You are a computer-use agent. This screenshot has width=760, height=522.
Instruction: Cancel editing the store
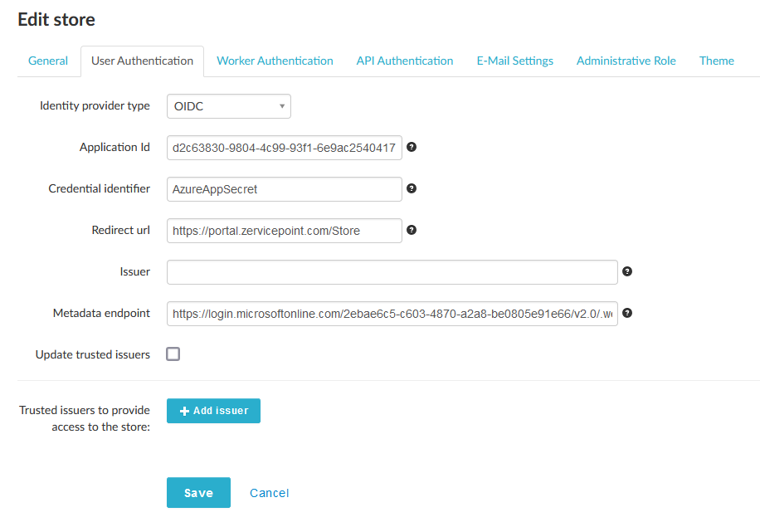(x=269, y=492)
